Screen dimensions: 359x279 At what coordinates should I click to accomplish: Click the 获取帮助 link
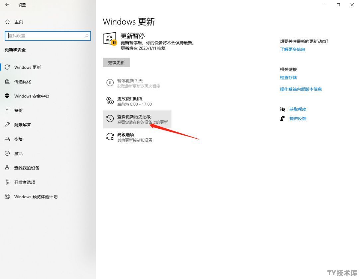(x=298, y=109)
